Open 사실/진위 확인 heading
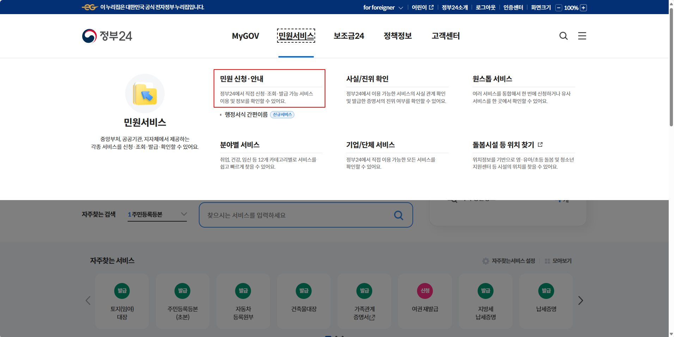674x337 pixels. 367,79
